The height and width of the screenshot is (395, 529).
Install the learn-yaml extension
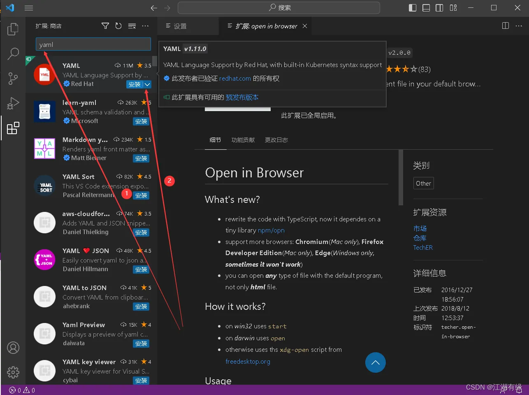coord(141,121)
